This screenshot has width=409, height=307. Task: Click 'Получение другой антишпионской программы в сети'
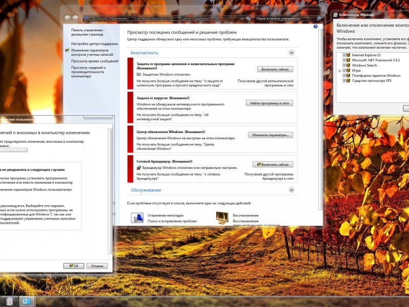click(265, 83)
